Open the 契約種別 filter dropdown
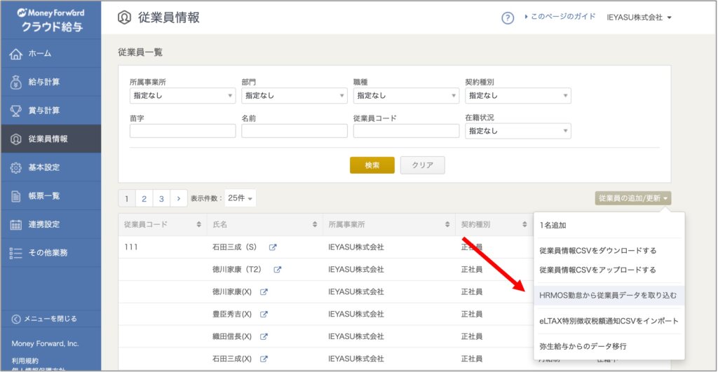718x372 pixels. [517, 95]
